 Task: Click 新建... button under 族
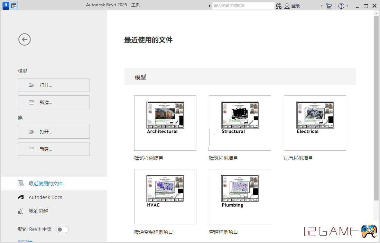point(54,149)
